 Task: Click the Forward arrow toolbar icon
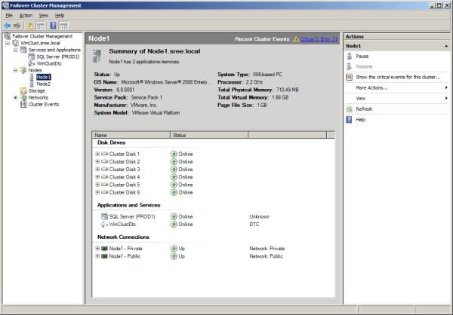17,25
